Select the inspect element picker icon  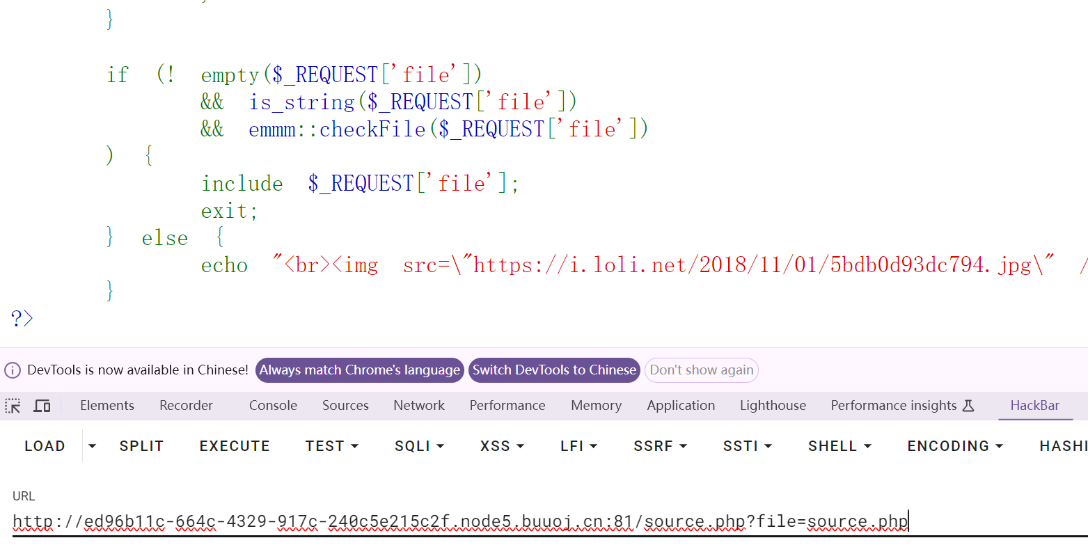[13, 406]
